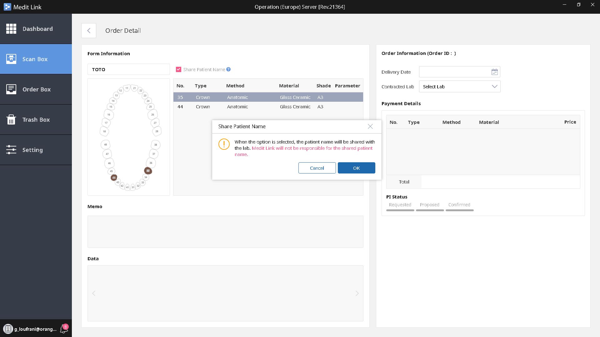Select tooth 48 on dental chart
600x337 pixels.
point(106,144)
